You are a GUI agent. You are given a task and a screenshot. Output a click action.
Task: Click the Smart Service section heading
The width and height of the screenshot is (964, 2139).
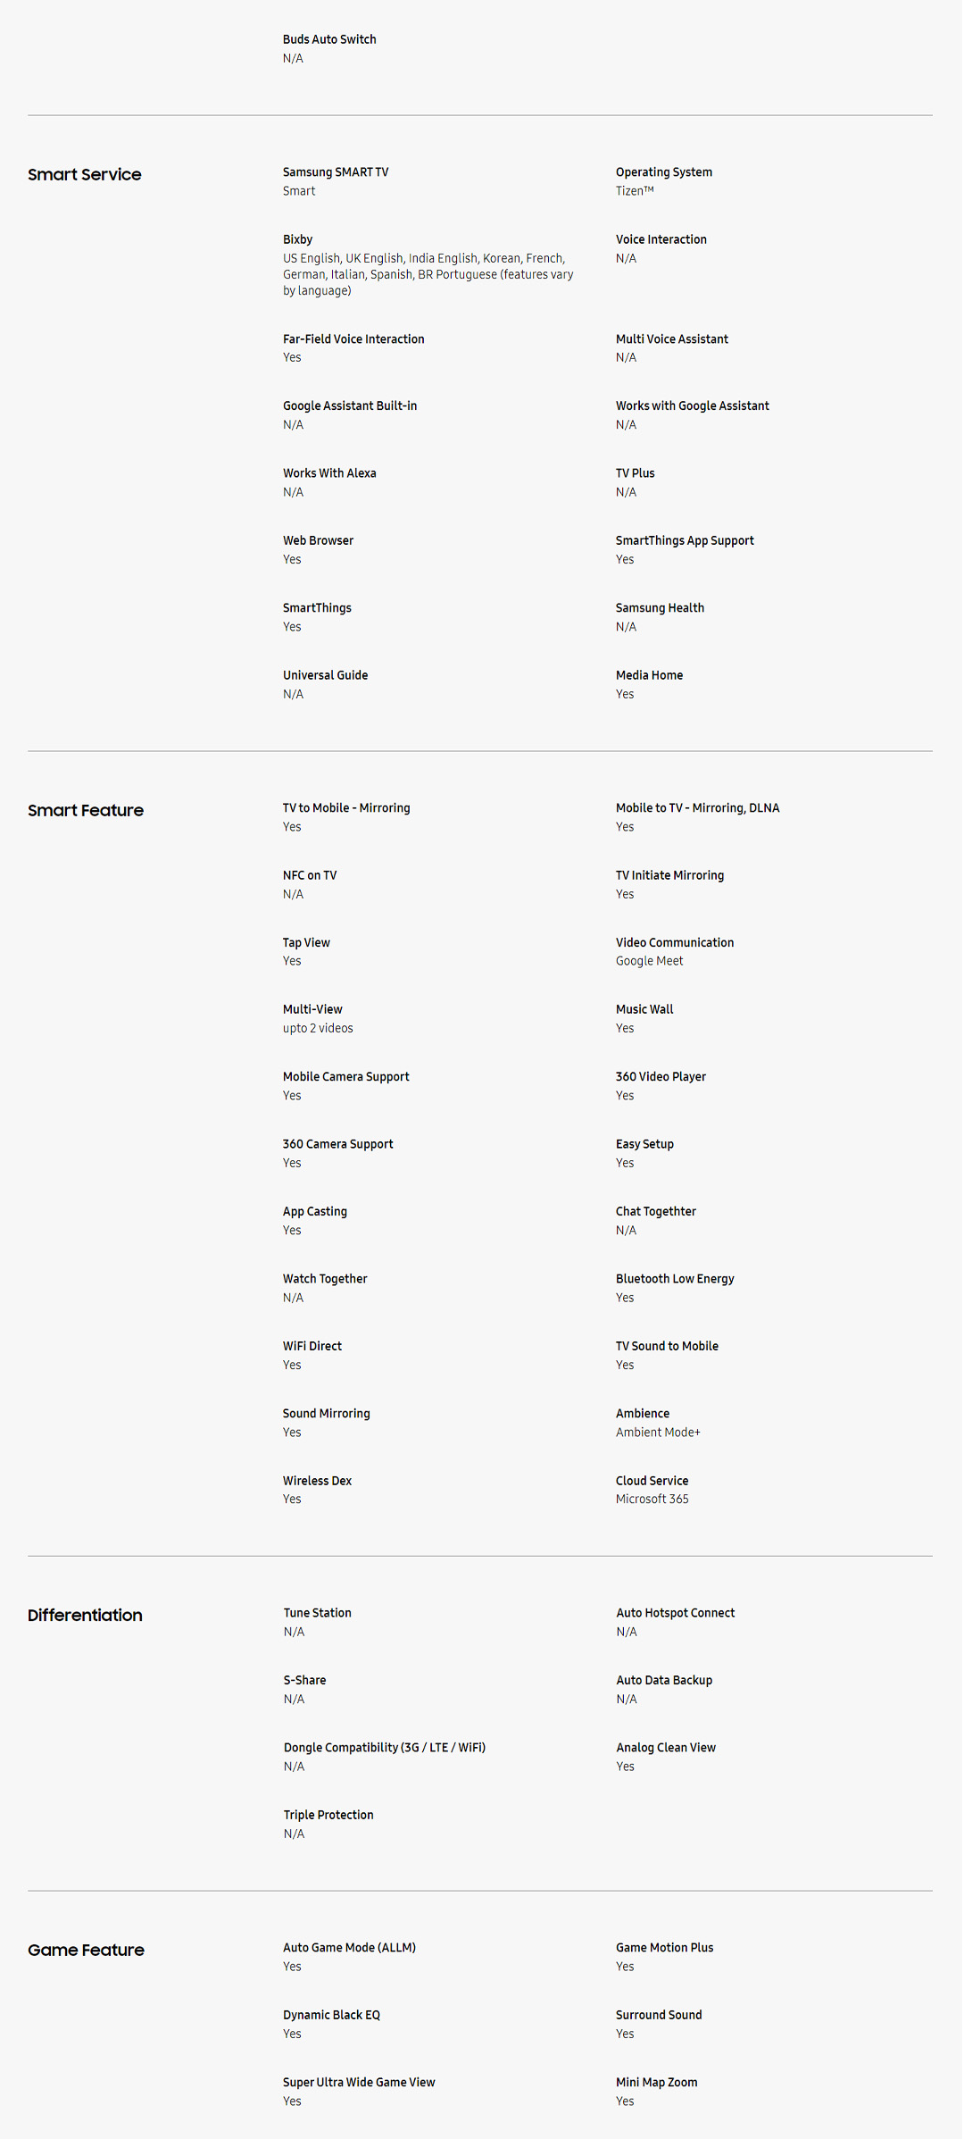pos(85,175)
